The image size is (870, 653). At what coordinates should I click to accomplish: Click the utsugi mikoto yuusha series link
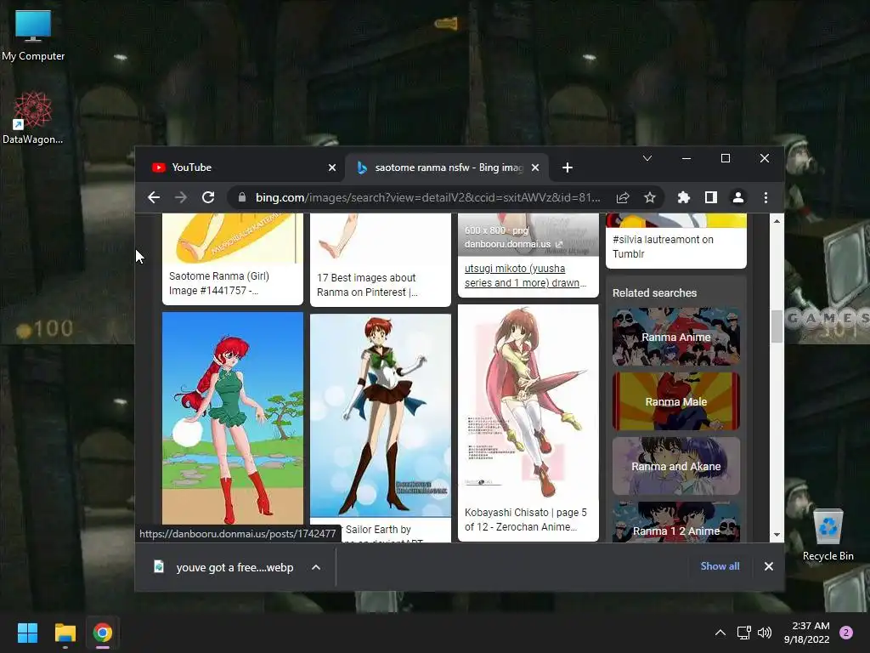point(525,275)
